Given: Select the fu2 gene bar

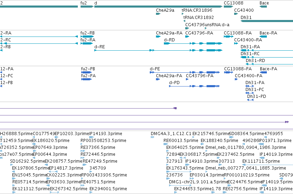Looking at the screenshot, I should 87,7.
